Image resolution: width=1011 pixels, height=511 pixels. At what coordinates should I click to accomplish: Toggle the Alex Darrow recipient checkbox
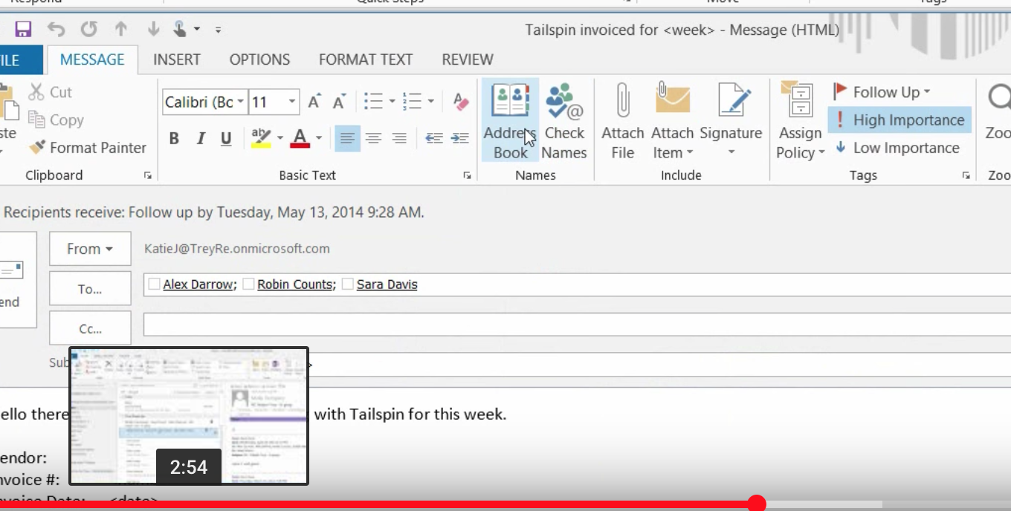(x=154, y=284)
